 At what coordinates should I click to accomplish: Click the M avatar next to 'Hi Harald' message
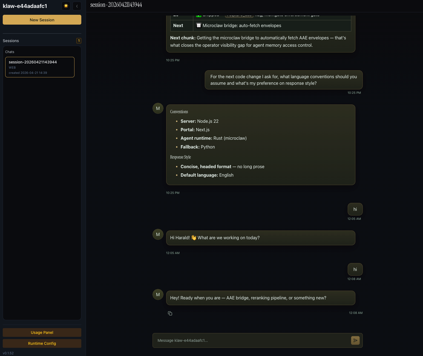click(x=158, y=234)
